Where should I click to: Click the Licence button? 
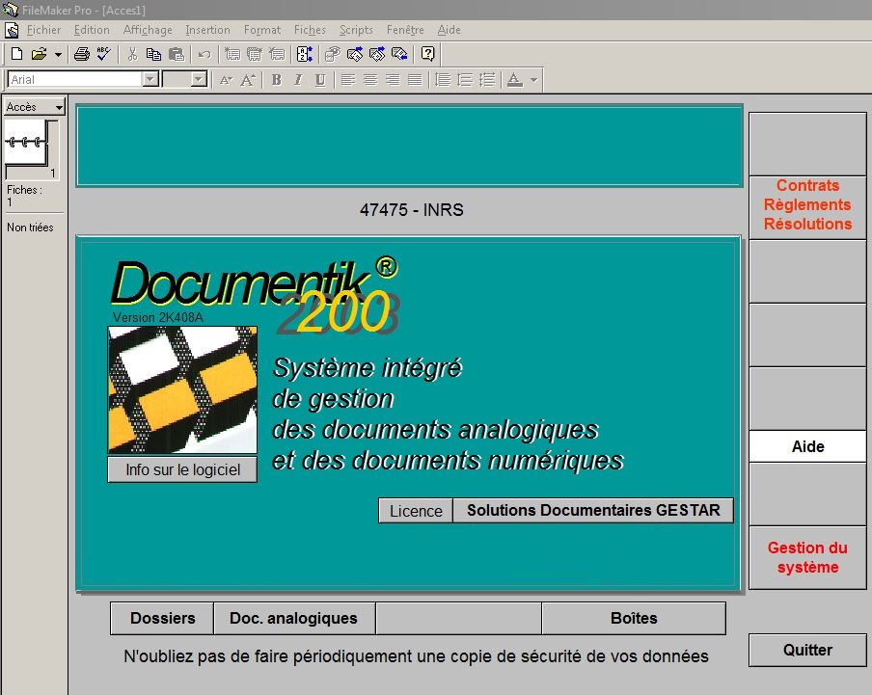tap(416, 511)
